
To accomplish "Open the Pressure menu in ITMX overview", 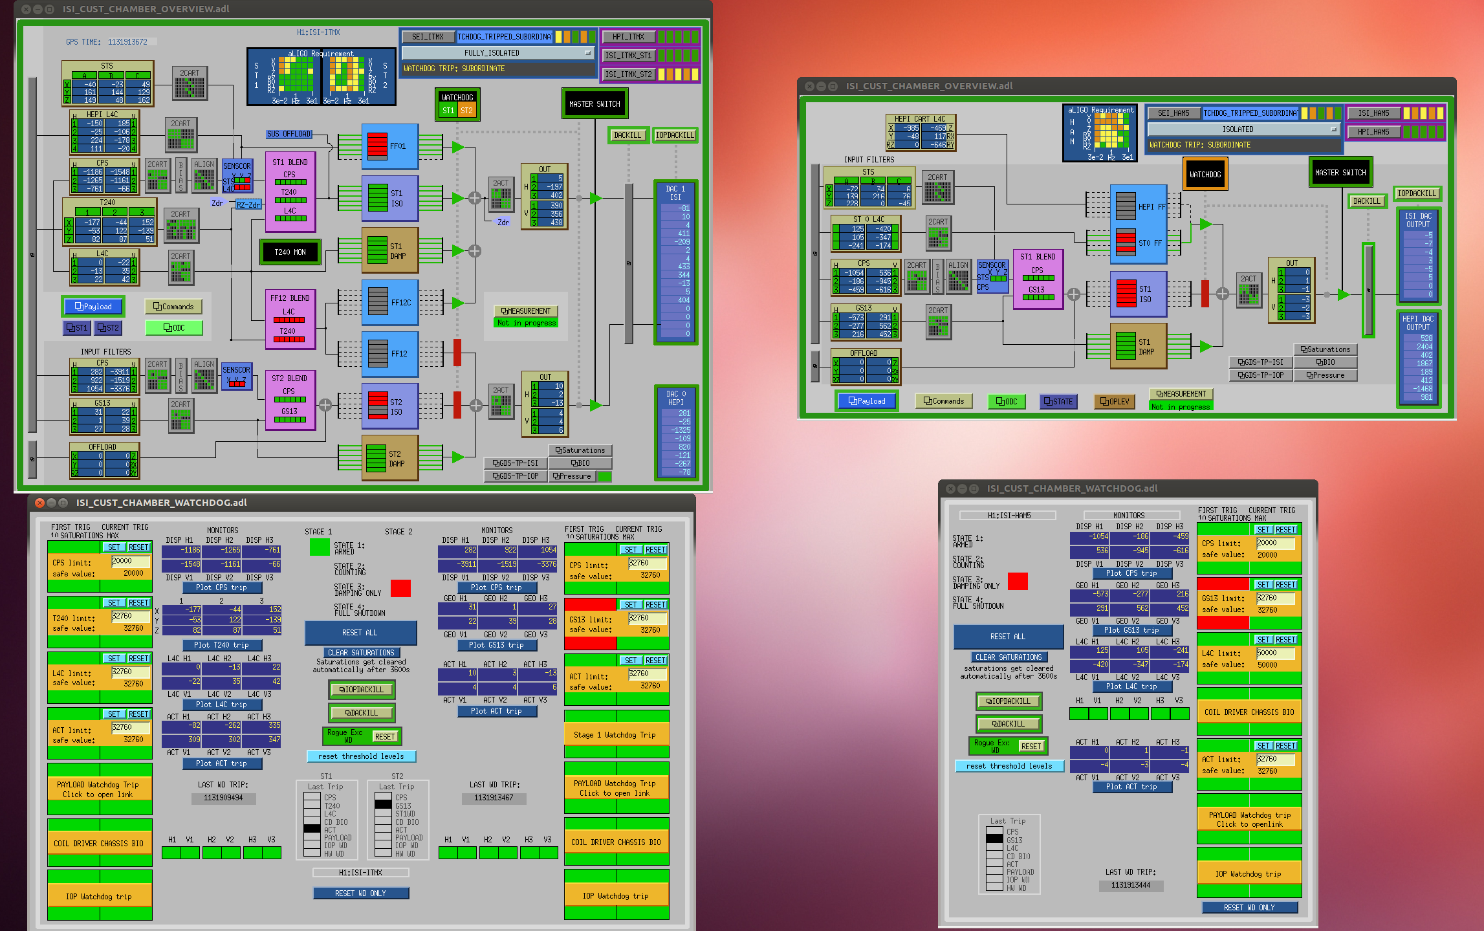I will point(573,476).
